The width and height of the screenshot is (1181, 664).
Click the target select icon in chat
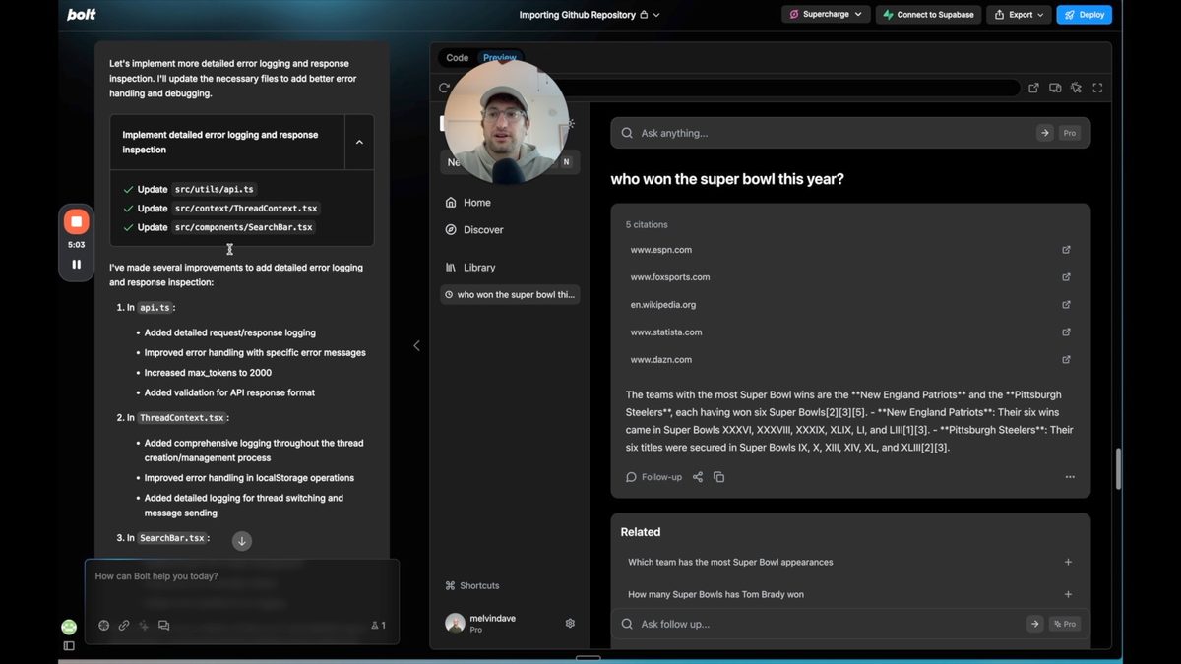104,625
